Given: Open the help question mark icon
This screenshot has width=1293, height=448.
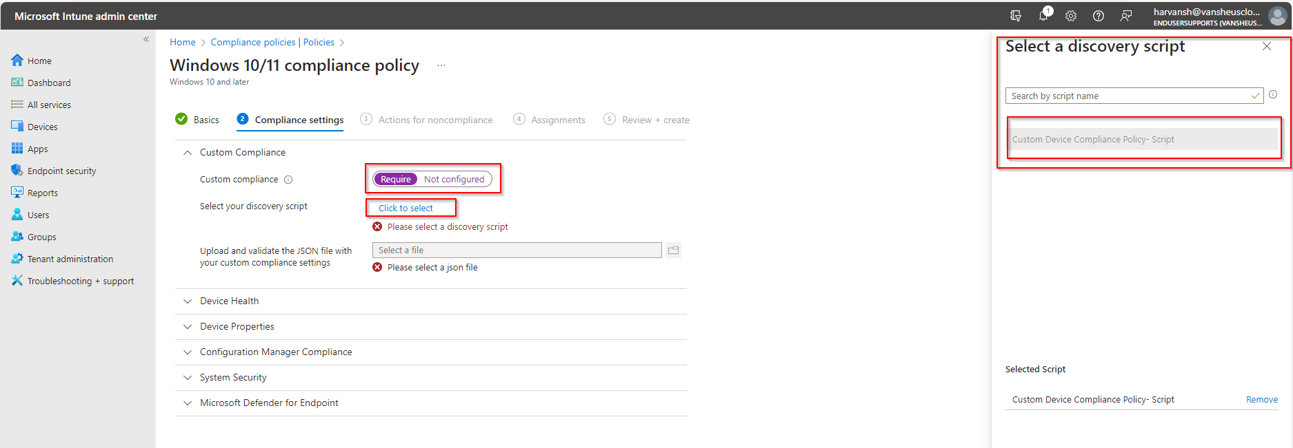Looking at the screenshot, I should click(x=1099, y=15).
